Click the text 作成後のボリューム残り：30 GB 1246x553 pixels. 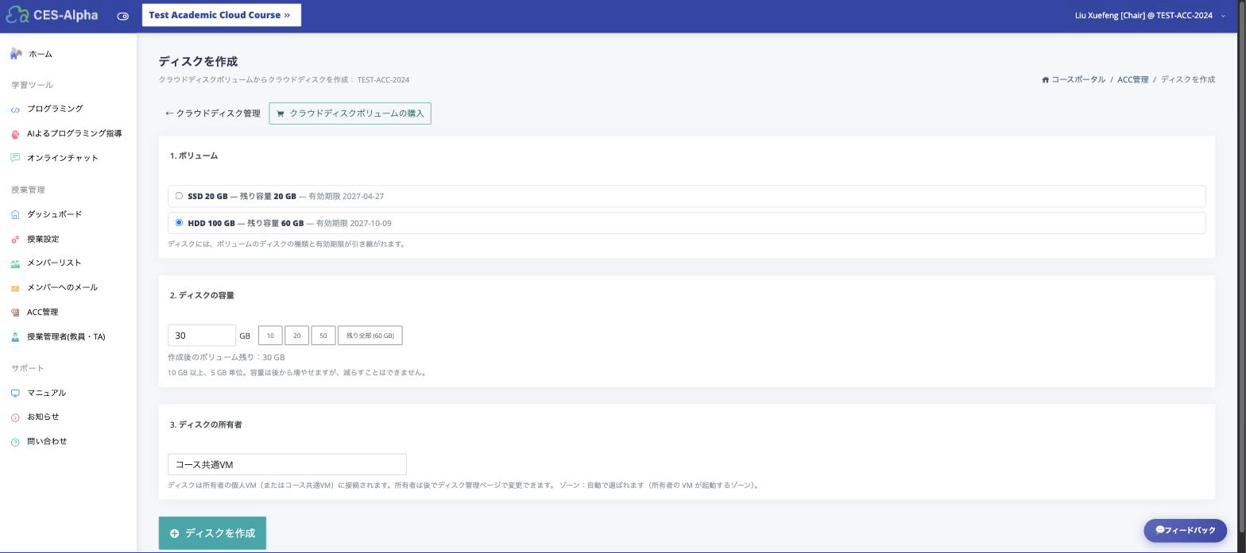pyautogui.click(x=226, y=357)
